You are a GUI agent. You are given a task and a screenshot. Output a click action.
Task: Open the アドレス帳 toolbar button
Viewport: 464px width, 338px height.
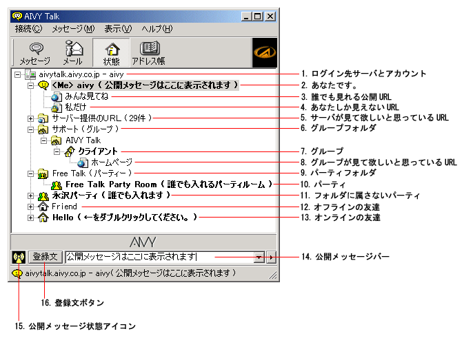click(x=148, y=53)
